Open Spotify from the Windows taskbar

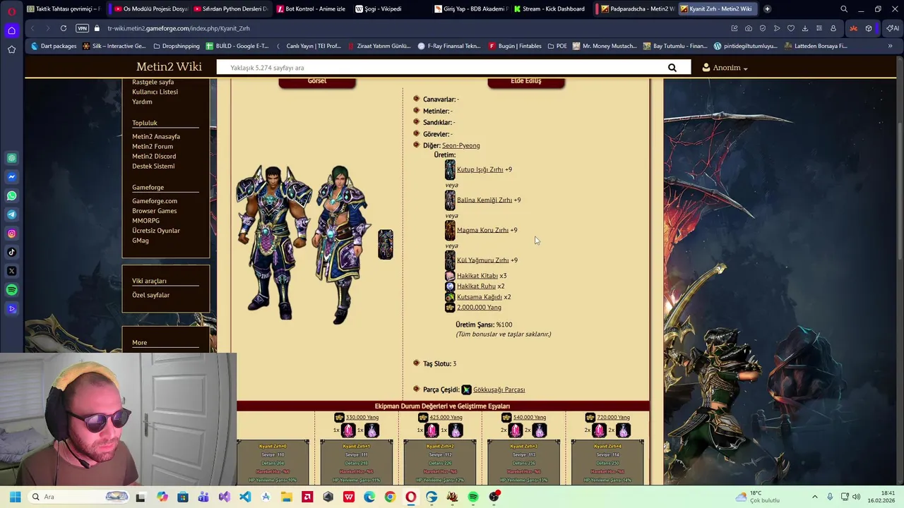pyautogui.click(x=473, y=497)
